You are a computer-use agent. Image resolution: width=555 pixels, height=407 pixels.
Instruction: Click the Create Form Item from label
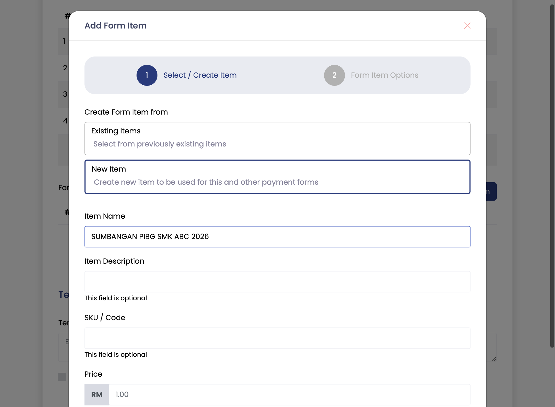[126, 112]
